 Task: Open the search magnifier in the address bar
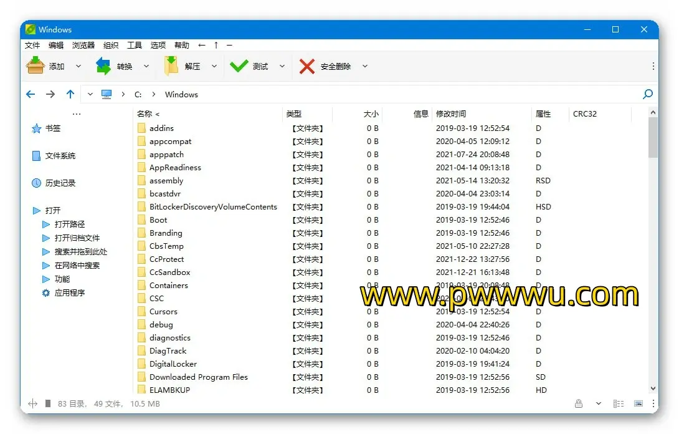[648, 94]
